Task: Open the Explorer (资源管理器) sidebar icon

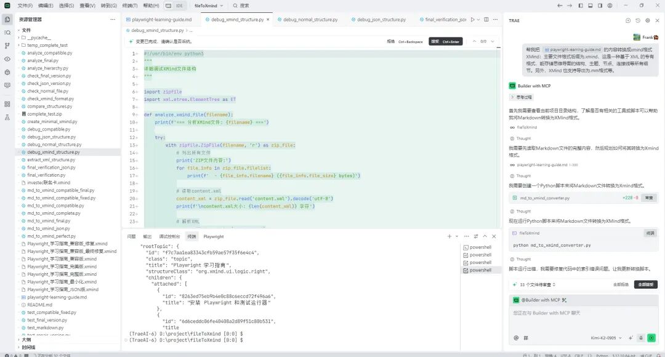Action: (x=7, y=20)
